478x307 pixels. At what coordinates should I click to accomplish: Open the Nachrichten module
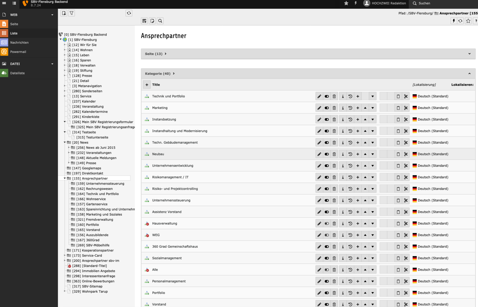click(19, 42)
